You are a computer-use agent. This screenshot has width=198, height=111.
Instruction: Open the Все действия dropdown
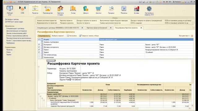(184, 36)
